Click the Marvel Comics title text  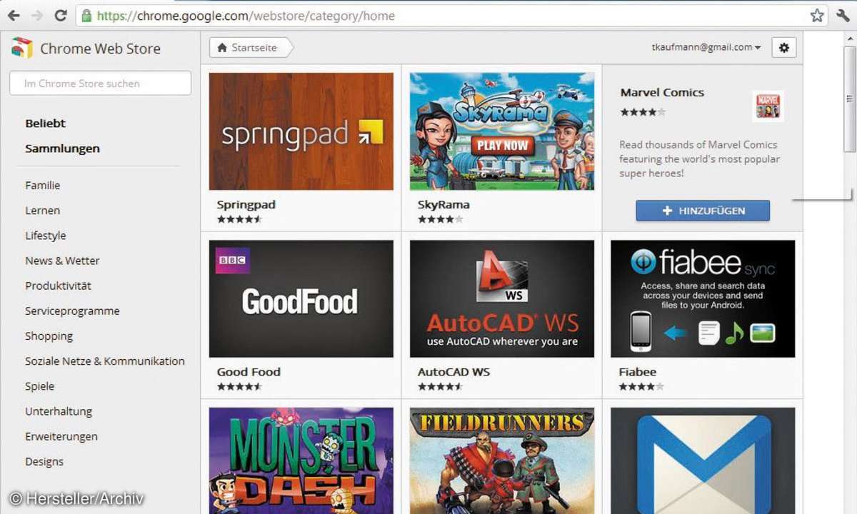(662, 93)
